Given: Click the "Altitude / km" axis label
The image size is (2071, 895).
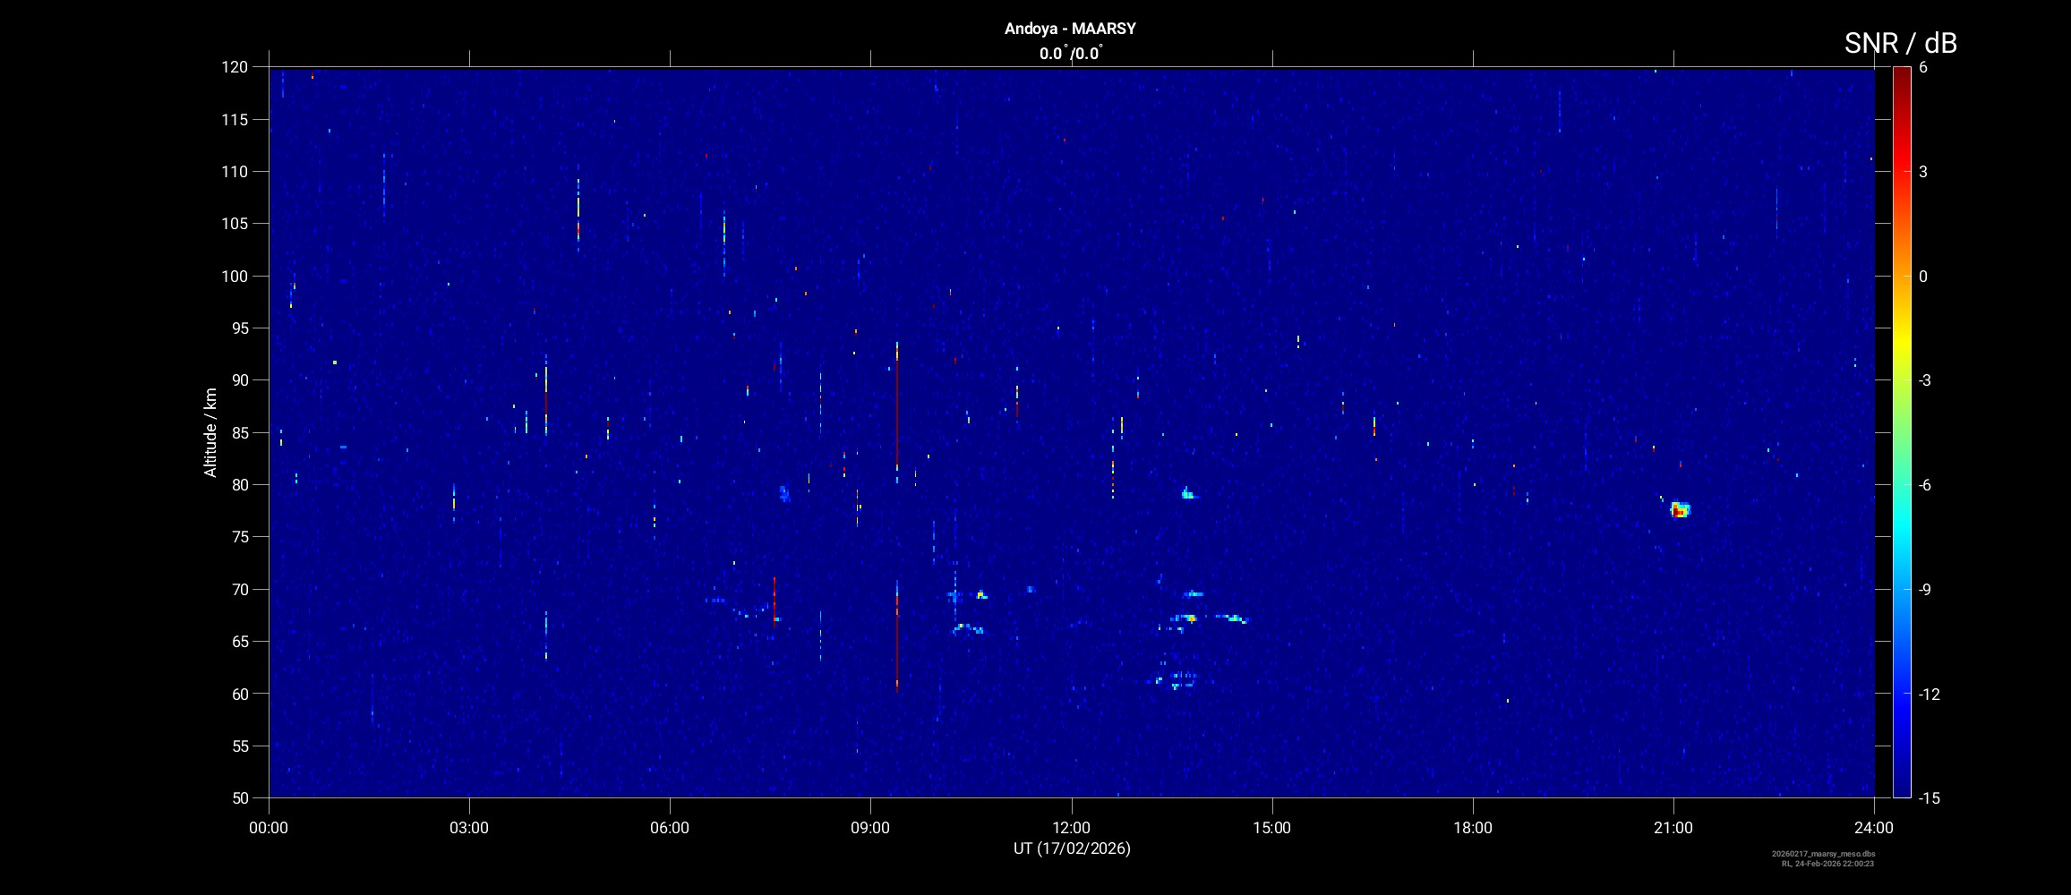Looking at the screenshot, I should click(210, 432).
